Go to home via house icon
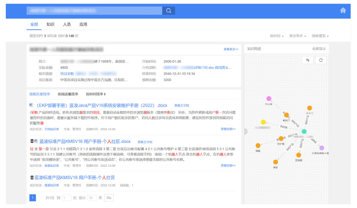The height and width of the screenshot is (208, 357). click(x=343, y=11)
